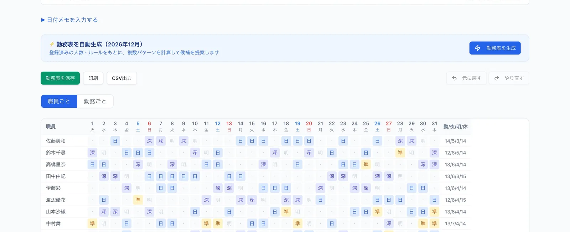Click the lightning bolt icon beside 勤務表を自動生成

(52, 44)
